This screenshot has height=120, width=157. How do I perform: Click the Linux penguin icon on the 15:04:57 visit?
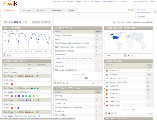(33, 100)
